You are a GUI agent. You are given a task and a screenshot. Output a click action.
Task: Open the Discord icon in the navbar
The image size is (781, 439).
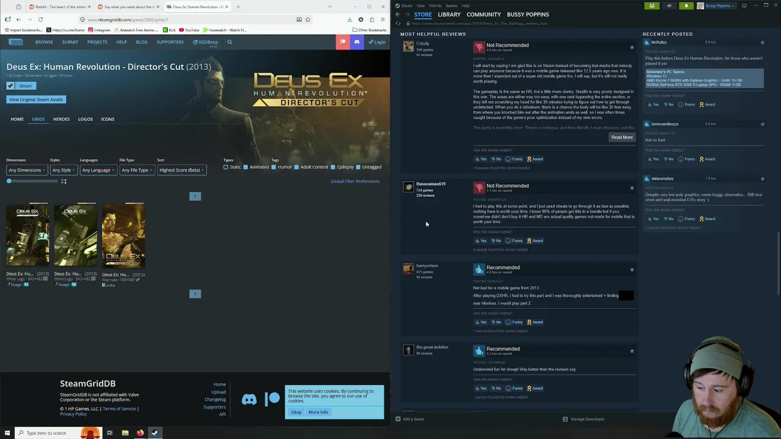[x=357, y=41]
